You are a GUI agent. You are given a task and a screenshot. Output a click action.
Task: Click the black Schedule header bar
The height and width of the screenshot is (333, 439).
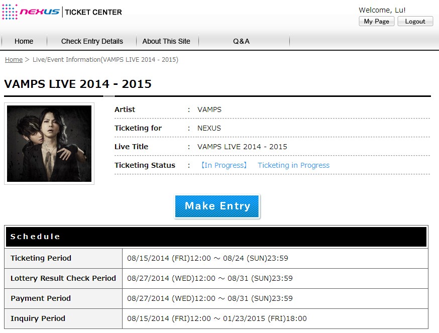(x=216, y=237)
